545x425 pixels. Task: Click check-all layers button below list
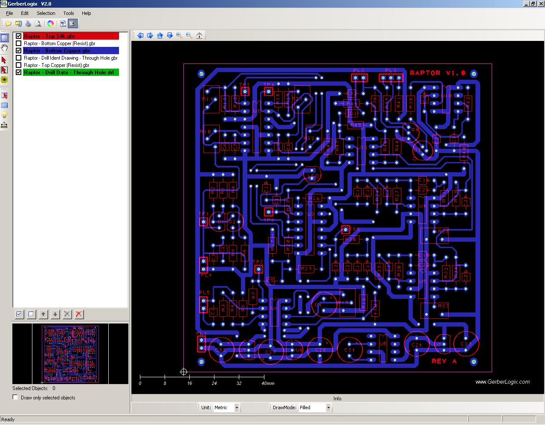point(19,314)
